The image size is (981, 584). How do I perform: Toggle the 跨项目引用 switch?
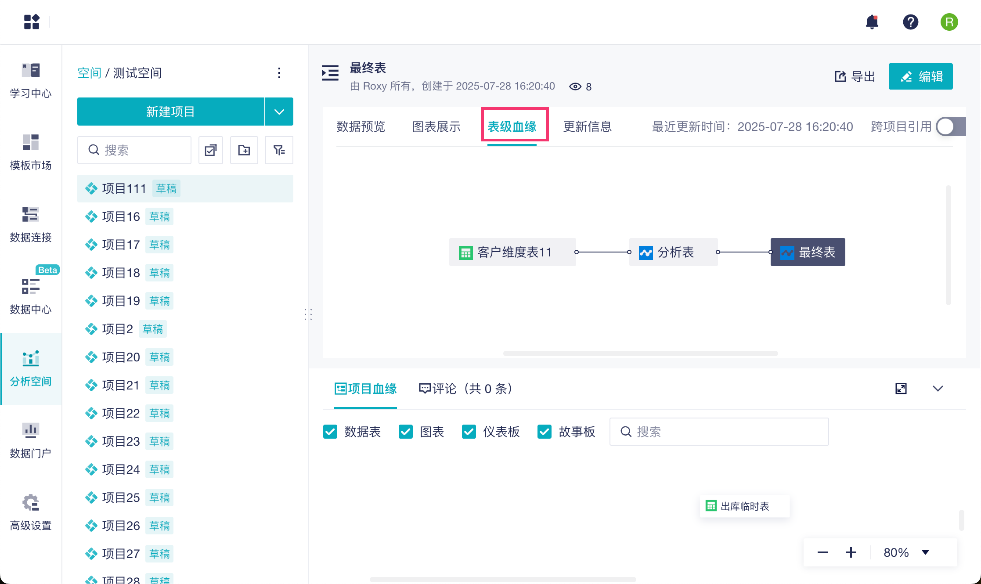950,127
